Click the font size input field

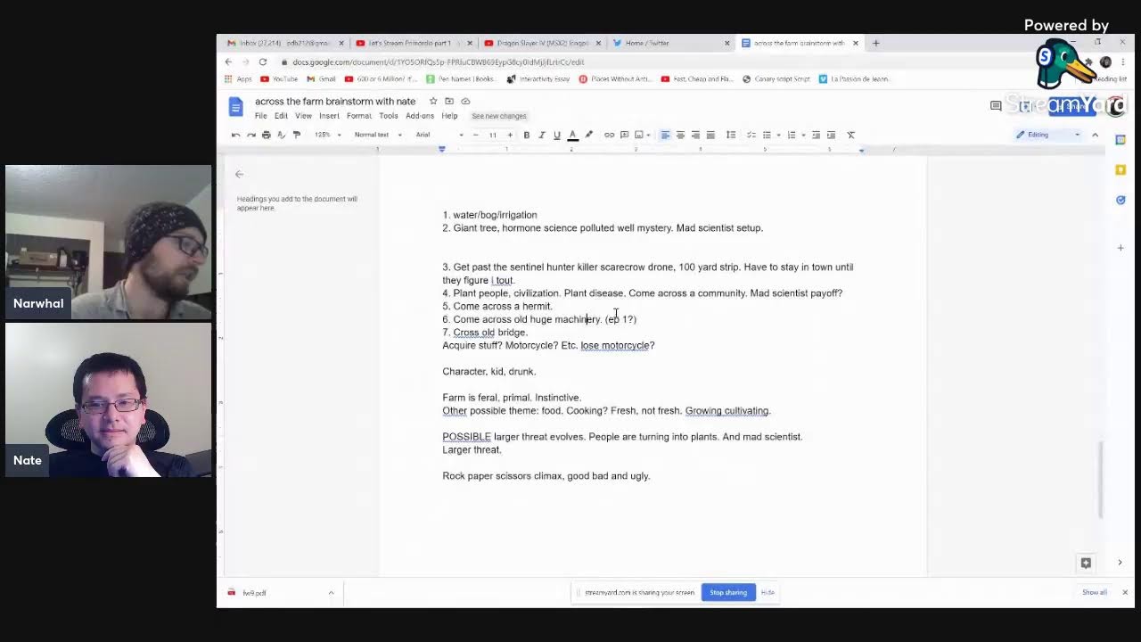(x=492, y=135)
